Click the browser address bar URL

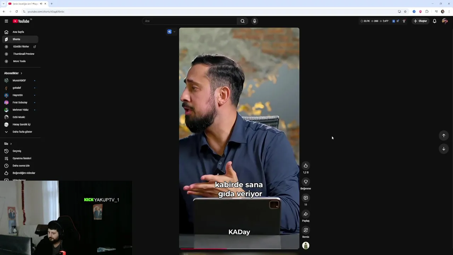pos(46,11)
